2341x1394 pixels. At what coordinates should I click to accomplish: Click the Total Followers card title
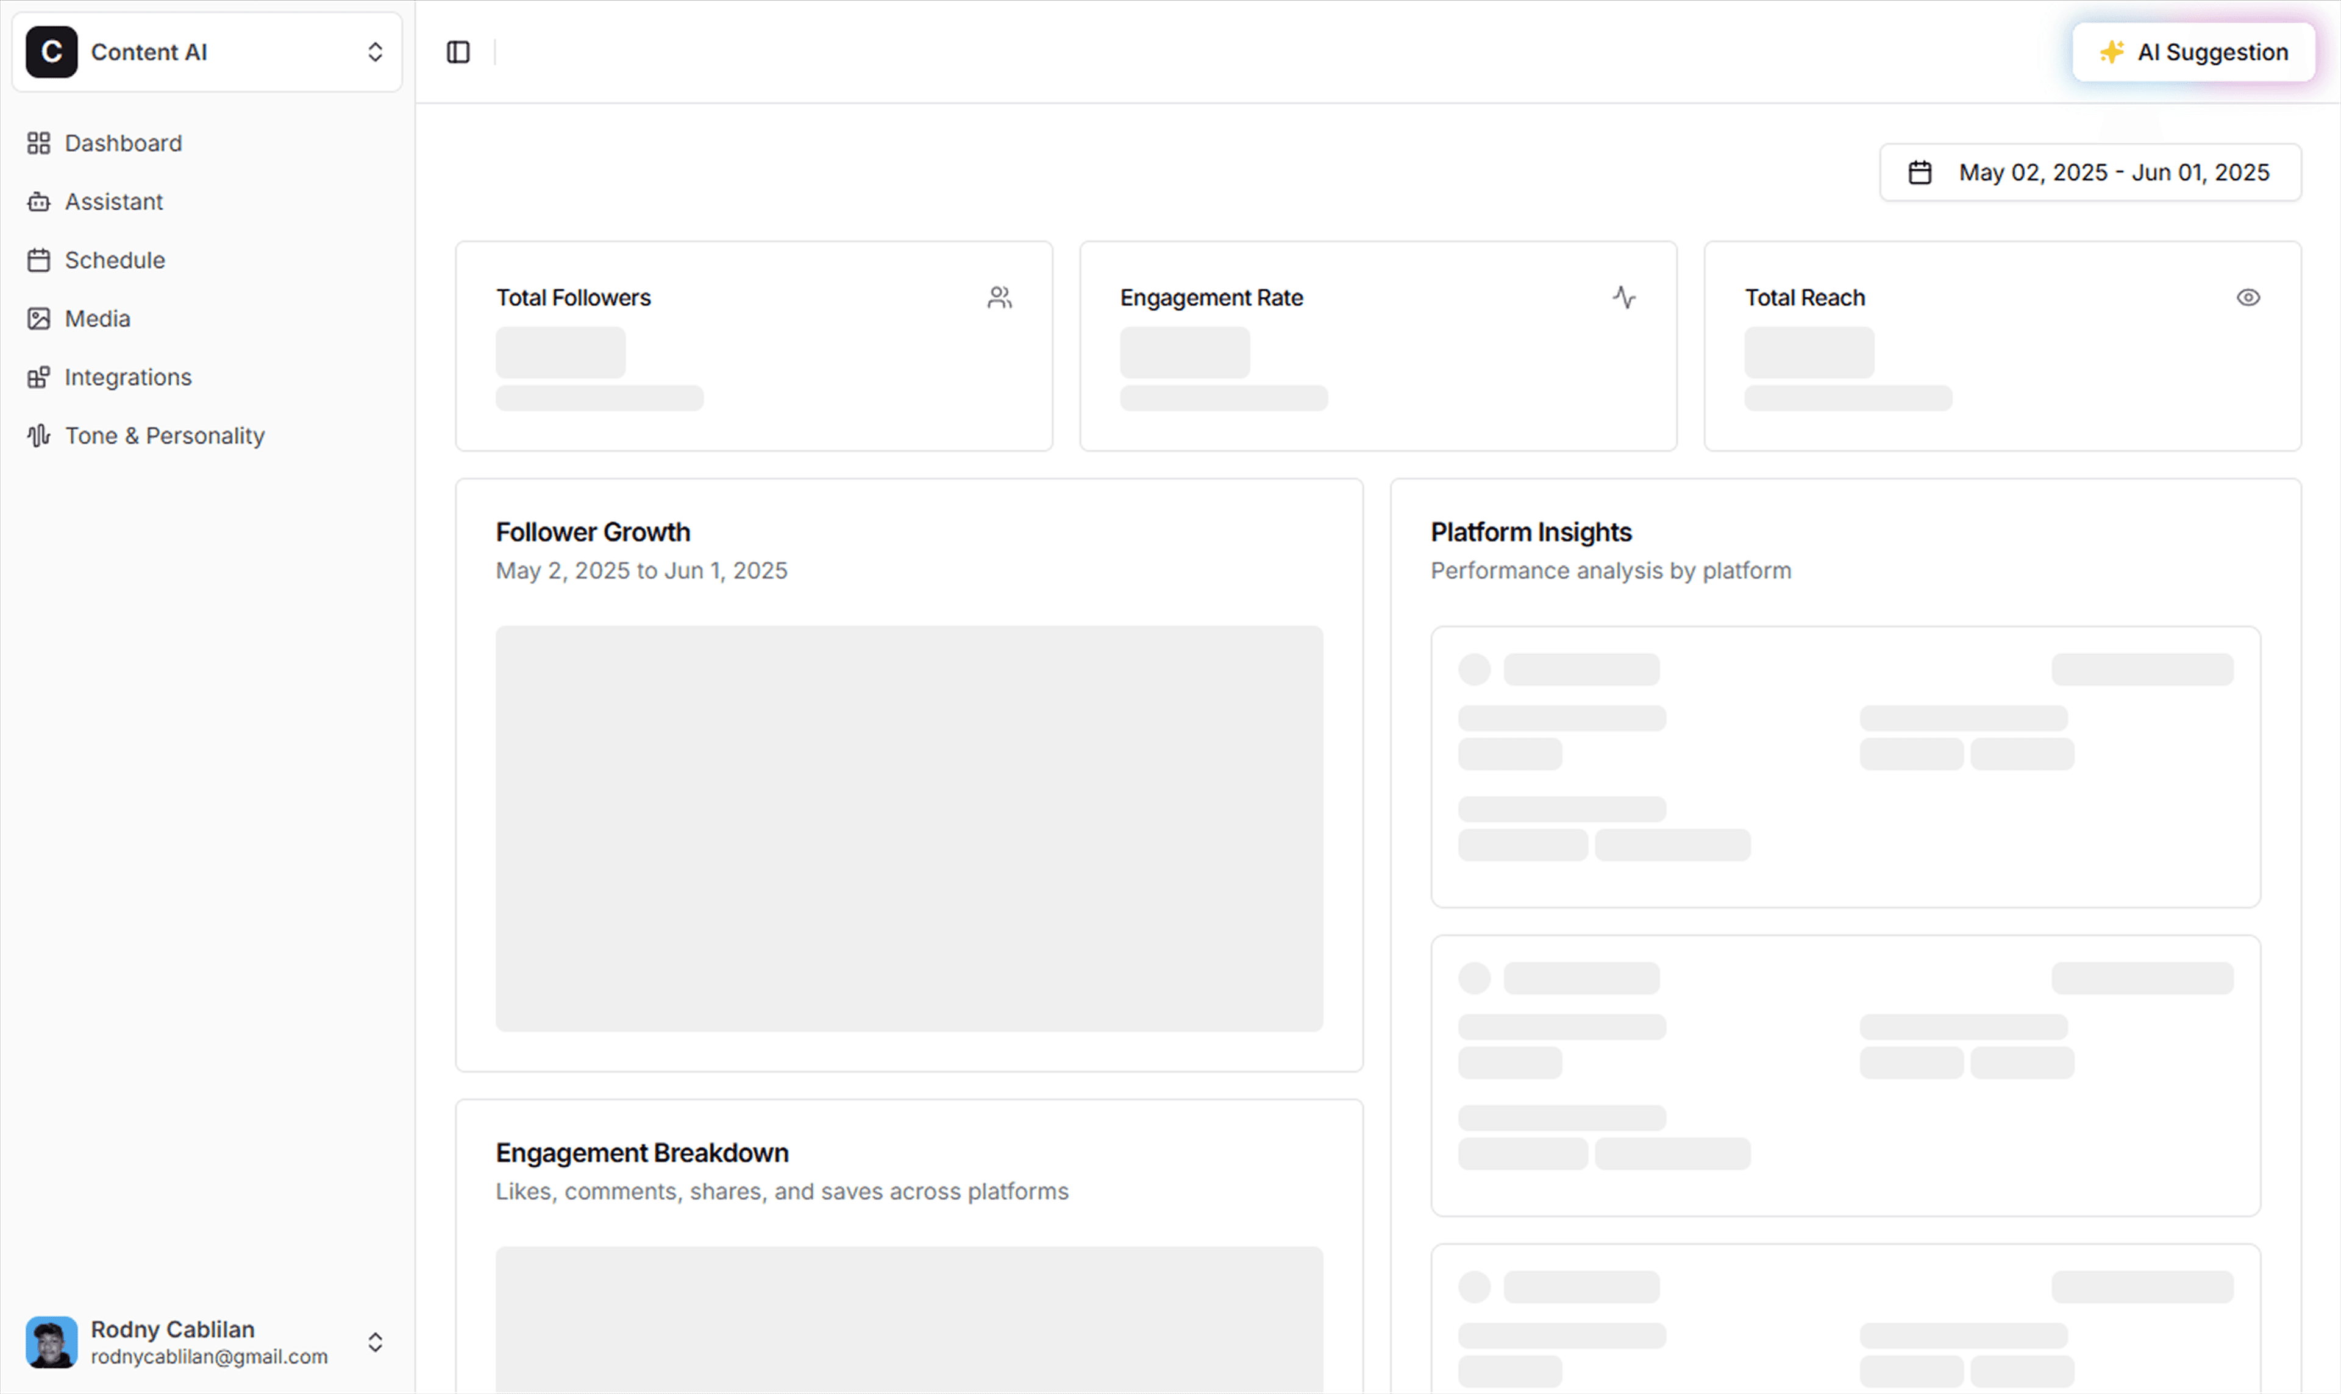[x=573, y=298]
